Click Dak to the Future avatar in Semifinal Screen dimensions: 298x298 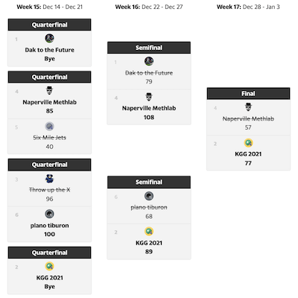149,61
